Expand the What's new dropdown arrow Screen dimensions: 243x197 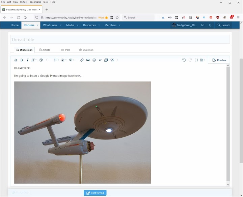[61, 25]
